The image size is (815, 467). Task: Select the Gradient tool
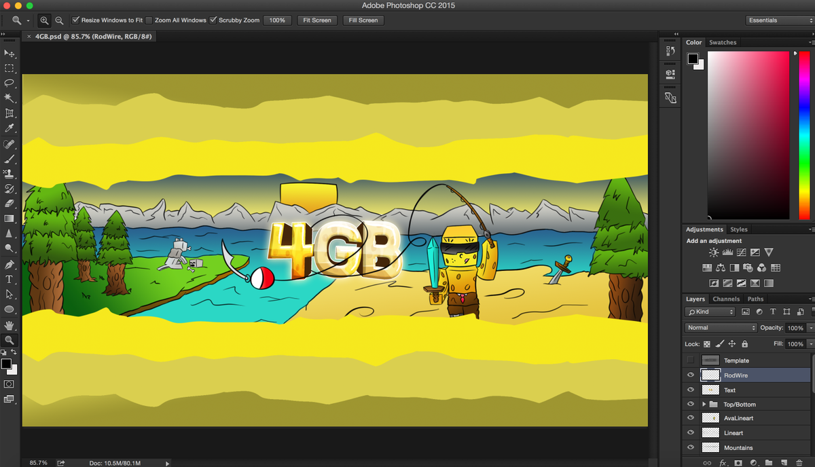tap(10, 219)
